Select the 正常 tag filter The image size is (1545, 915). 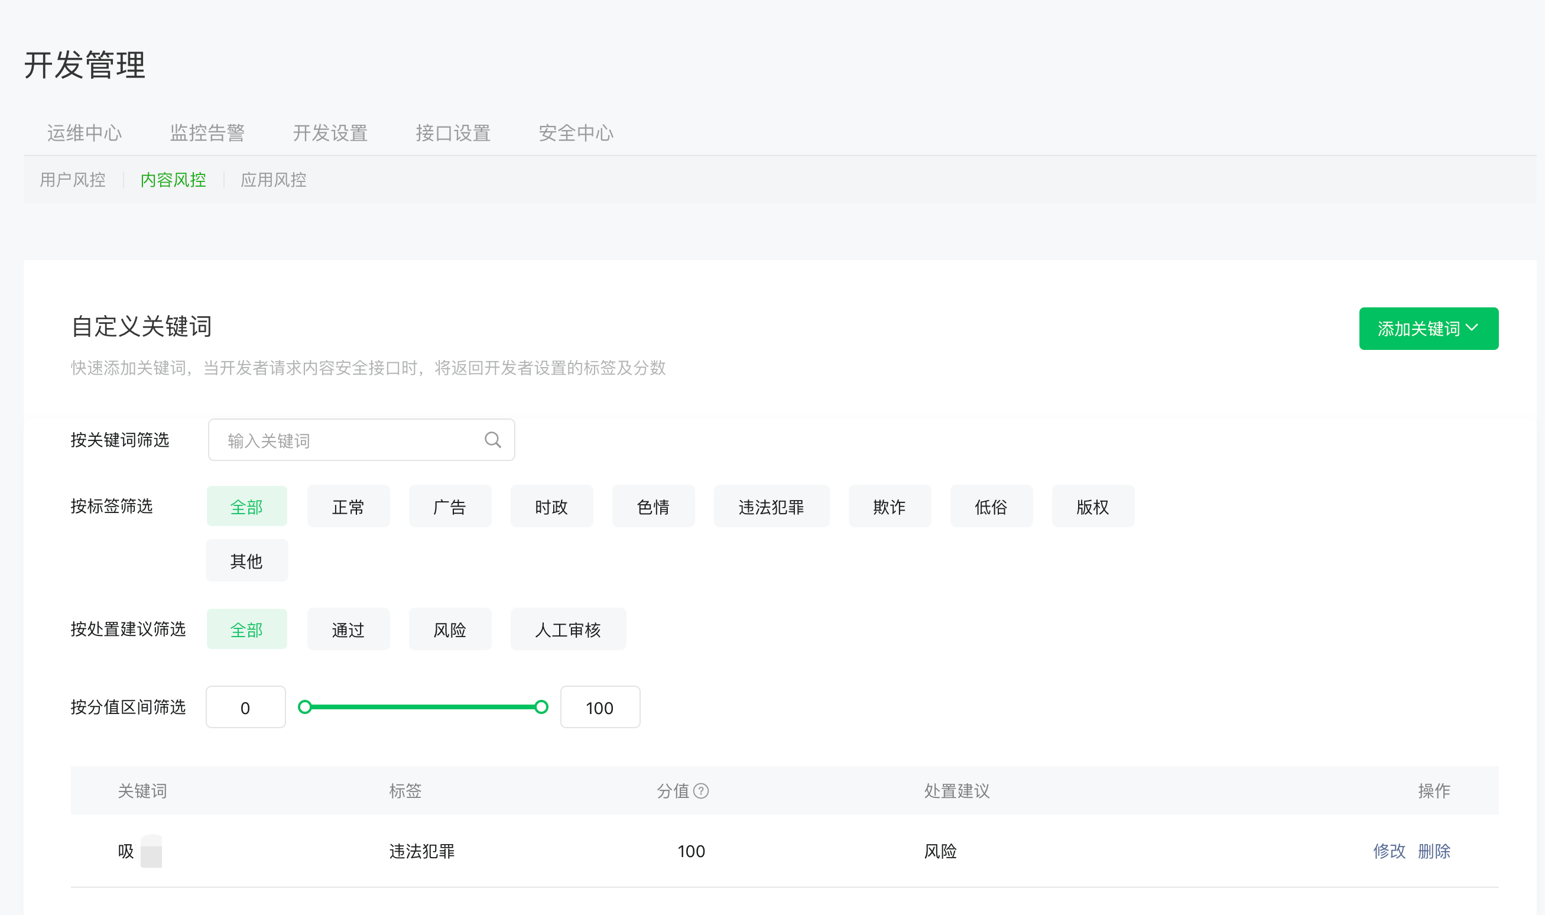click(348, 507)
